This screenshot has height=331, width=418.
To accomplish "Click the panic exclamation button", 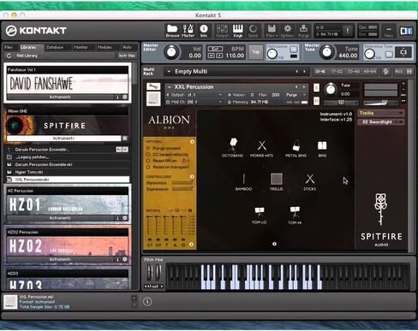I will 348,31.
